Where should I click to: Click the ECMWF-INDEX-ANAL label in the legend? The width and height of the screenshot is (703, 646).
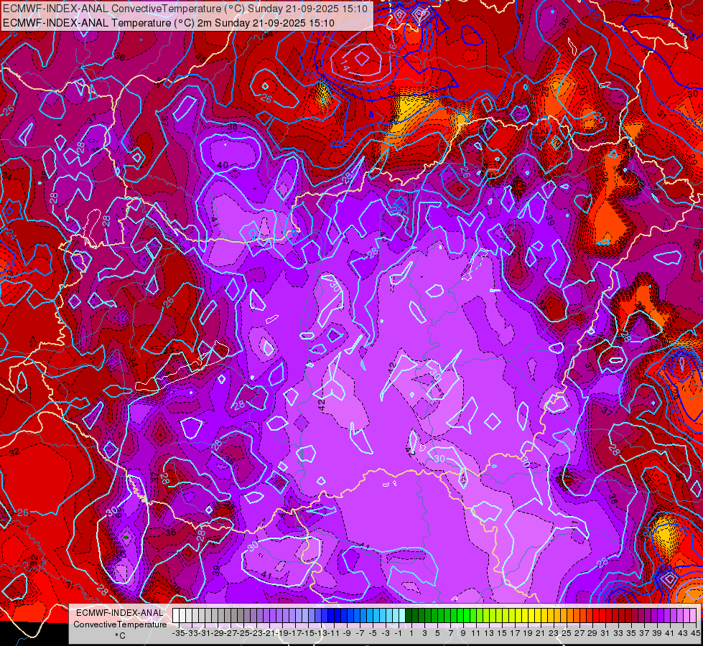pyautogui.click(x=120, y=612)
